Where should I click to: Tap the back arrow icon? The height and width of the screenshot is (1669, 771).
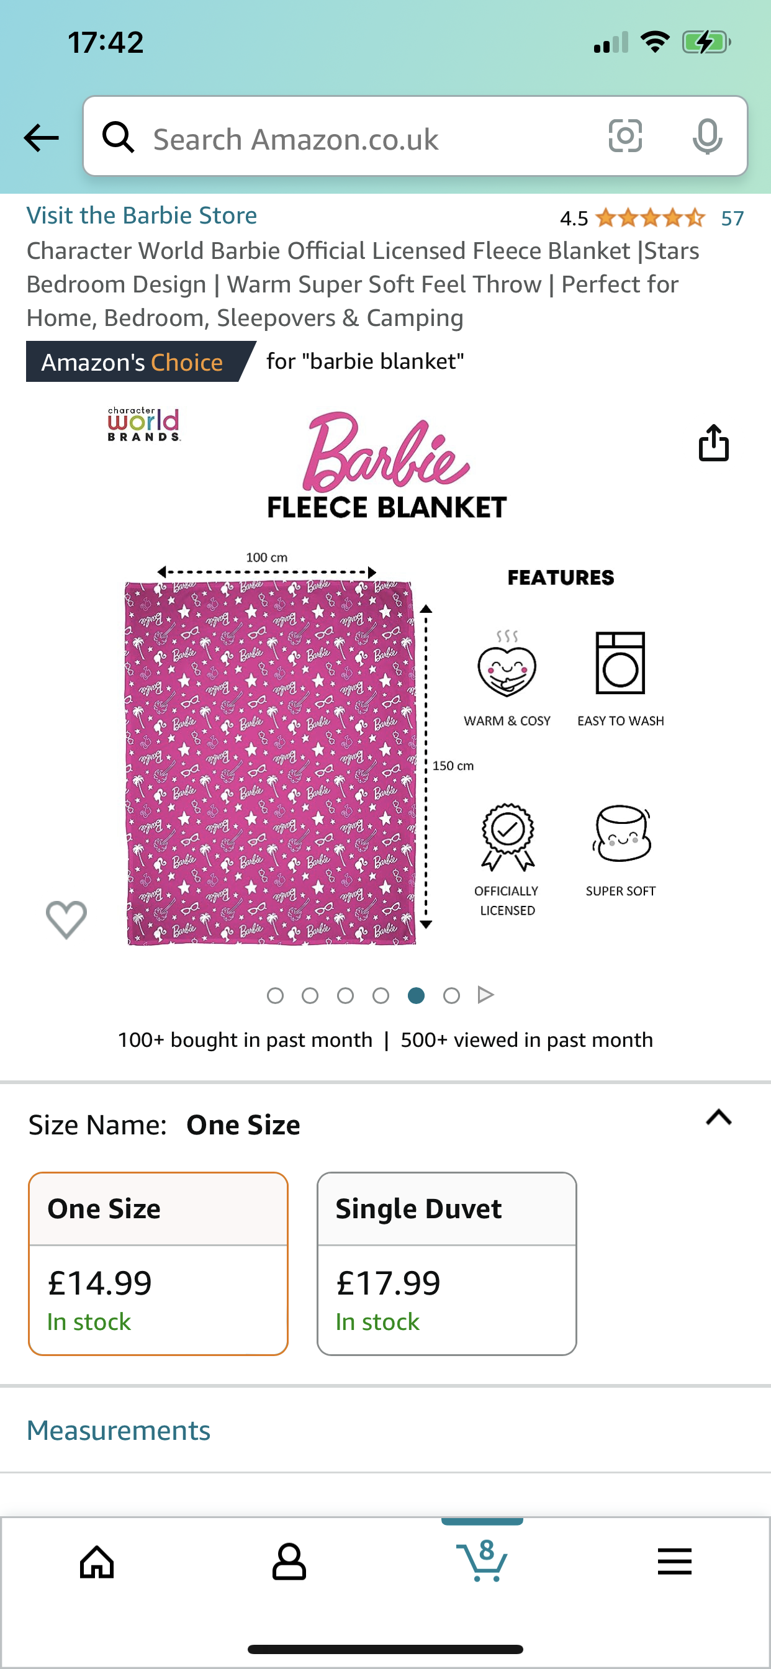[42, 137]
